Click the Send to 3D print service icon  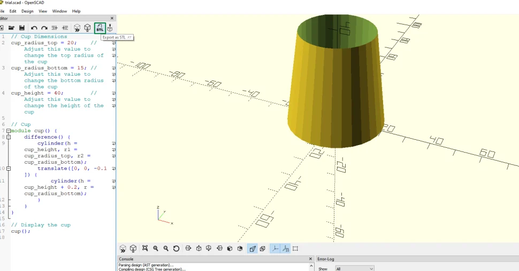coord(110,28)
